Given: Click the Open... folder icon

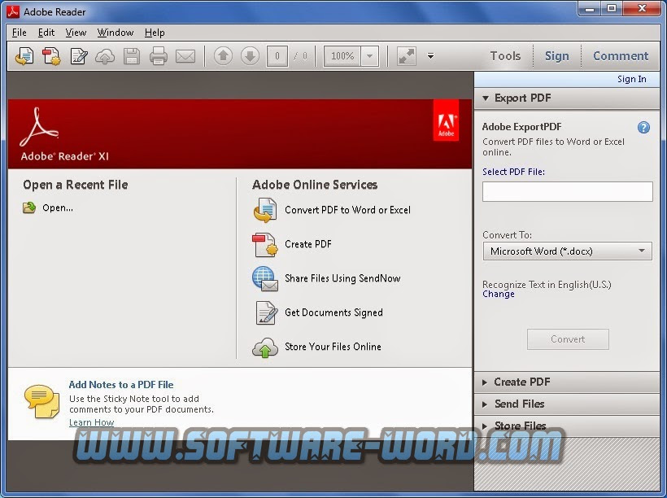Looking at the screenshot, I should [29, 207].
